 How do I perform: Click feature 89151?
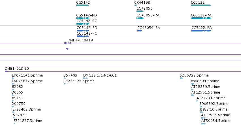[x=17, y=98]
